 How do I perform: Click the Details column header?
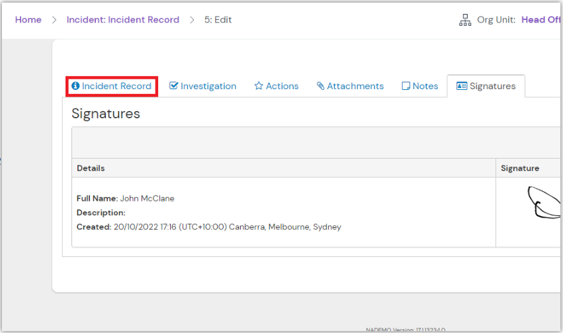coord(91,168)
